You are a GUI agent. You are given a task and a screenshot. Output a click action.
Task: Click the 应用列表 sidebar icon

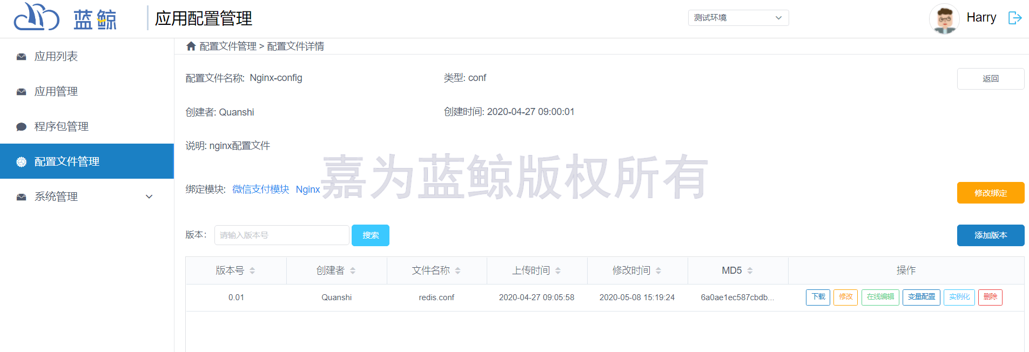coord(22,57)
